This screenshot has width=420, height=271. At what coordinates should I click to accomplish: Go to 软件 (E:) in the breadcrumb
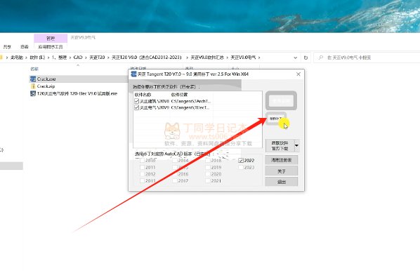pos(37,58)
